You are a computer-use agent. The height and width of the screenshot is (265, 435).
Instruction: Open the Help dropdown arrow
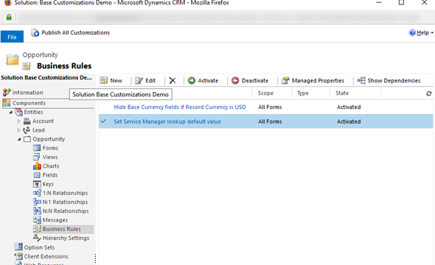coord(432,33)
